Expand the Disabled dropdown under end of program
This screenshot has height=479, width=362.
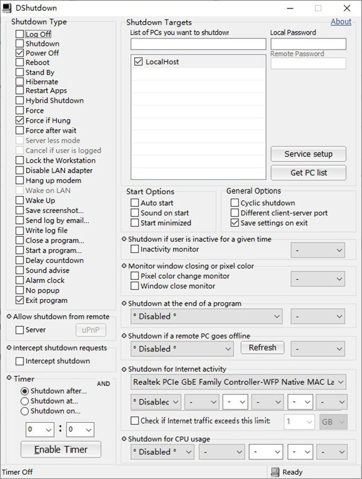pyautogui.click(x=207, y=316)
